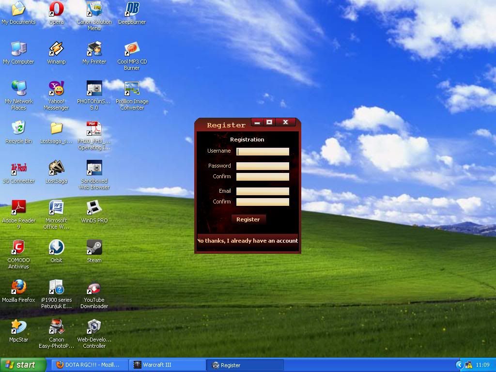The height and width of the screenshot is (372, 496).
Task: Click the 11:09 taskbar clock
Action: pyautogui.click(x=482, y=365)
